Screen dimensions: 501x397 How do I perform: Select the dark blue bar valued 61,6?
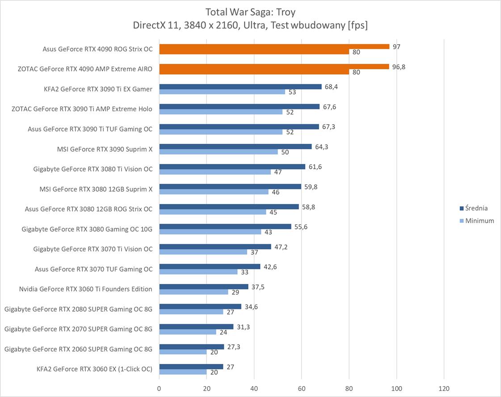232,167
